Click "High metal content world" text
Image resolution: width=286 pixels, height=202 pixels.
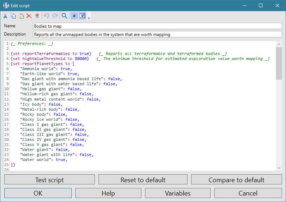click(x=51, y=99)
